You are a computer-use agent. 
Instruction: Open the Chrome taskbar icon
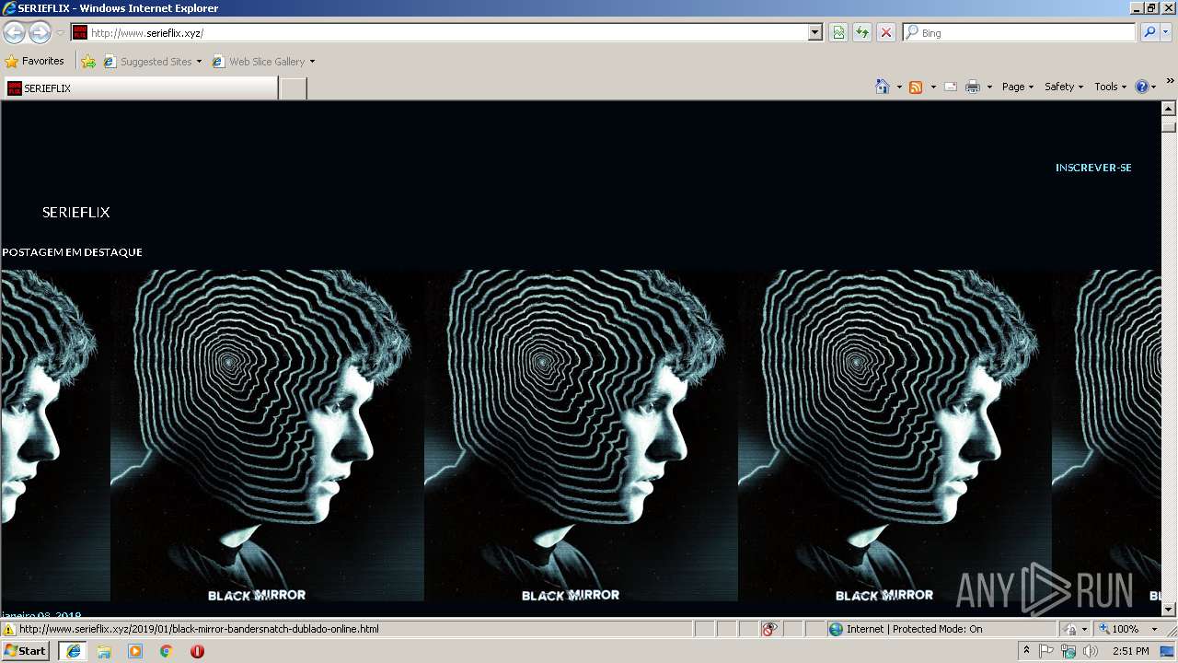click(167, 650)
